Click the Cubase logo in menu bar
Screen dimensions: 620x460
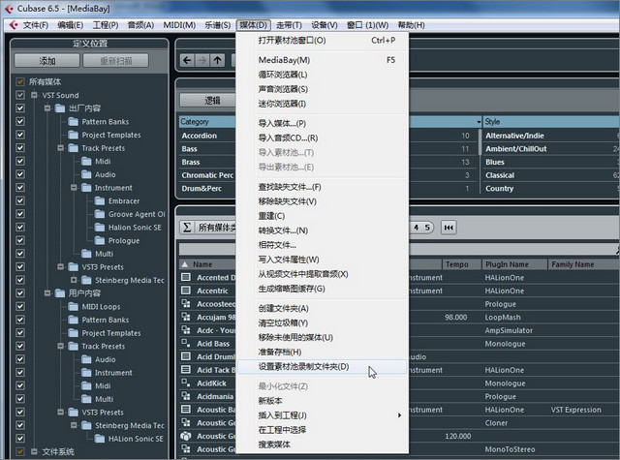click(x=12, y=24)
